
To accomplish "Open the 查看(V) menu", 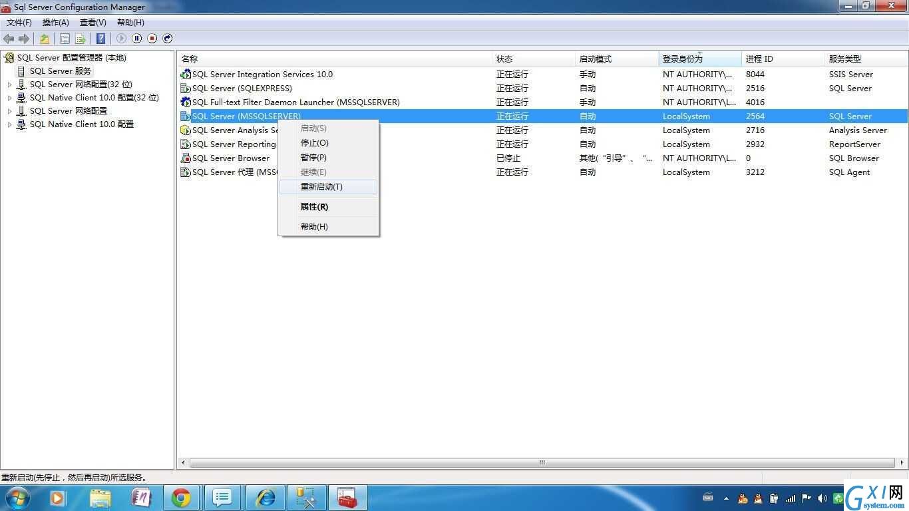I will coord(93,23).
